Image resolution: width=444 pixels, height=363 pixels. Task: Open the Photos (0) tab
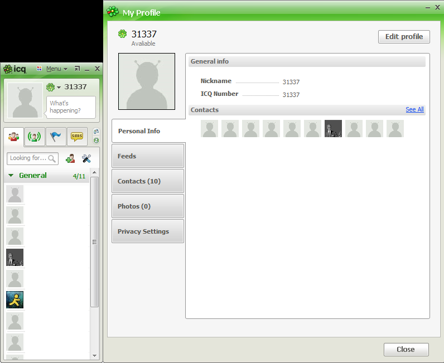tap(148, 206)
